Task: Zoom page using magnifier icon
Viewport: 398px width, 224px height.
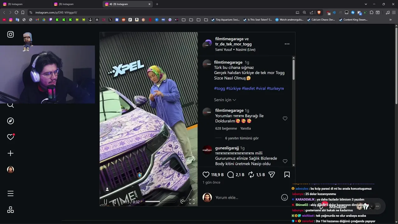Action: tap(304, 12)
